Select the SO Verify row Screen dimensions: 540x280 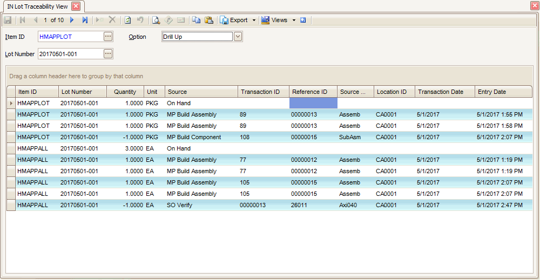pyautogui.click(x=179, y=205)
